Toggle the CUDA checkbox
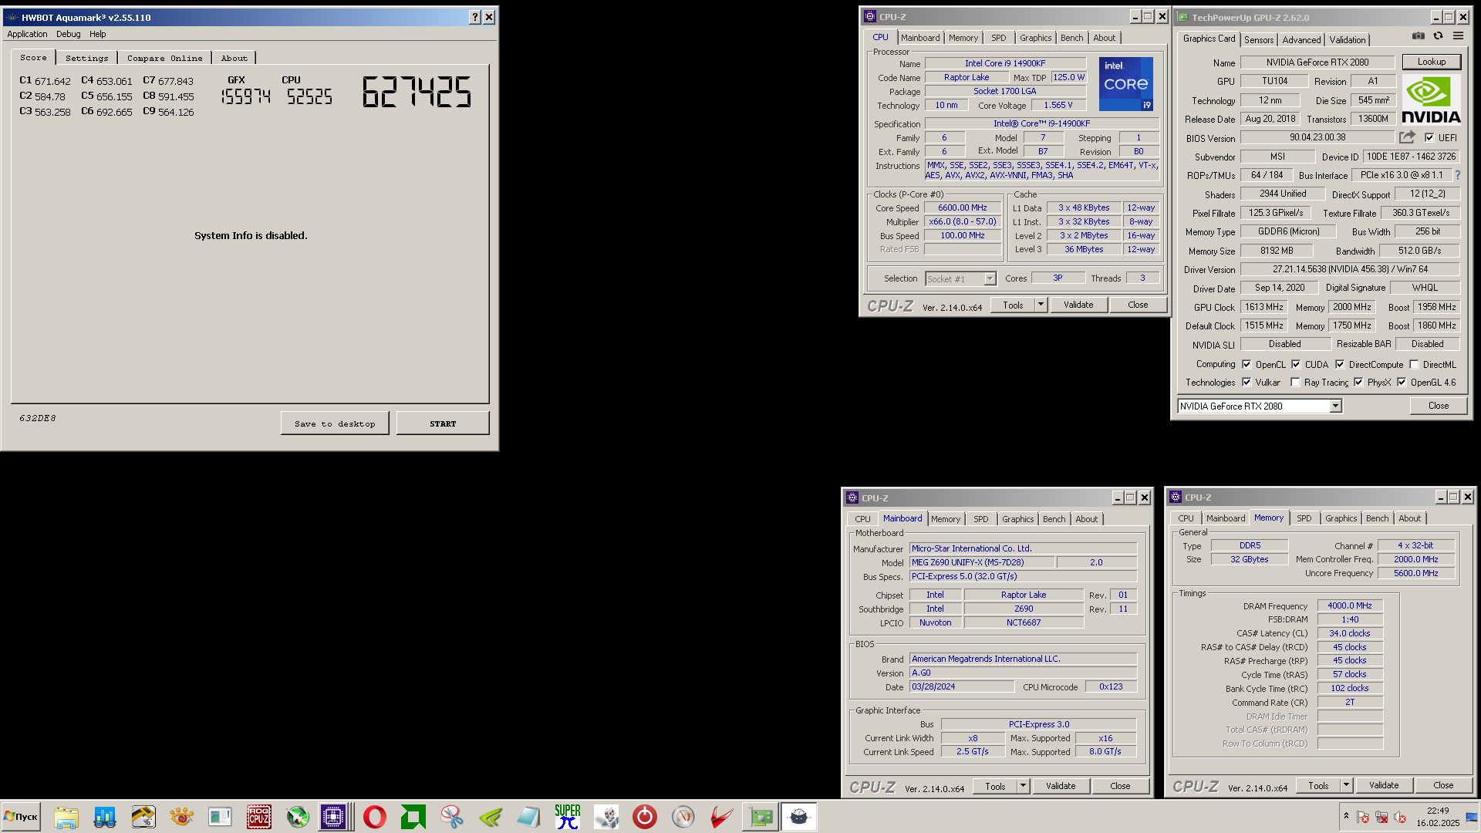 1296,365
